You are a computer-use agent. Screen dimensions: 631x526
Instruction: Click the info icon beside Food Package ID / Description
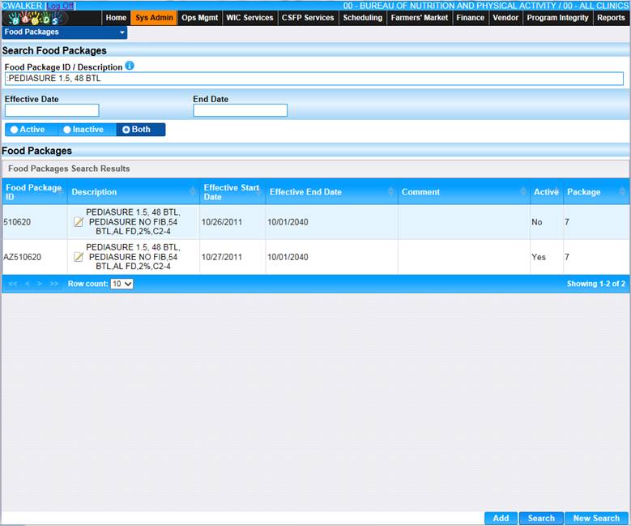129,66
